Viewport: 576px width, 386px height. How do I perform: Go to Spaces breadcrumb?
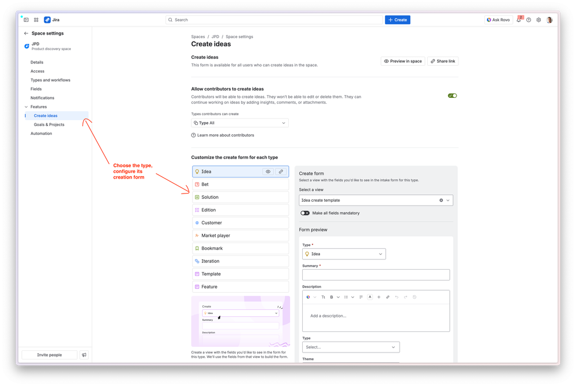pos(198,37)
